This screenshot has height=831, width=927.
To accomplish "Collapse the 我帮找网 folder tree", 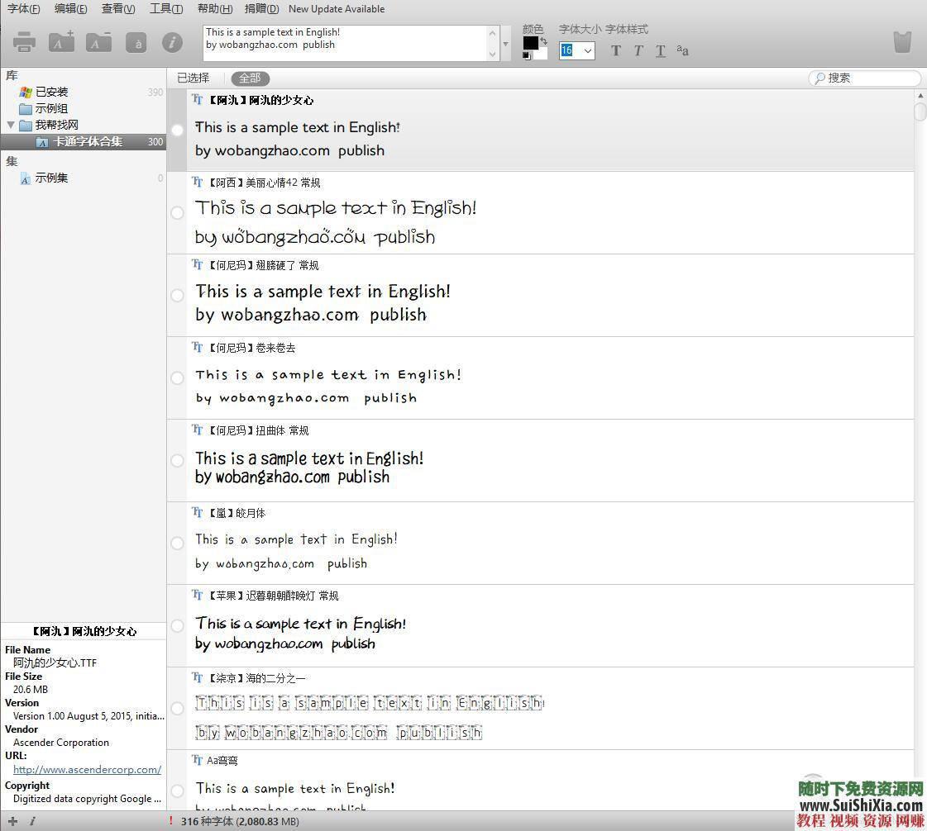I will coord(11,125).
